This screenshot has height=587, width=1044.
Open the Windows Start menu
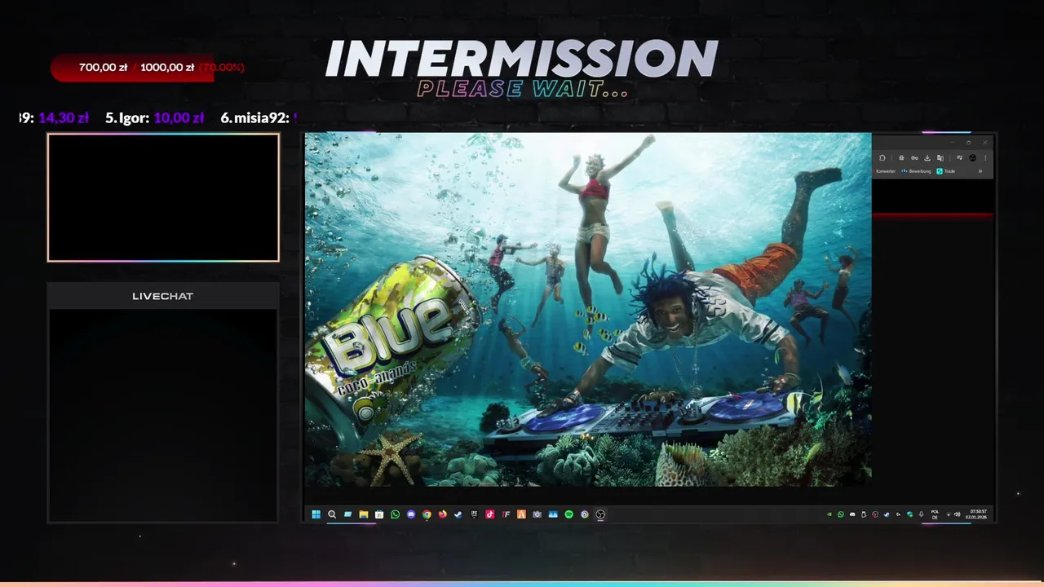point(316,514)
